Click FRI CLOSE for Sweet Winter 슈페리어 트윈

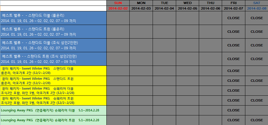point(233,100)
